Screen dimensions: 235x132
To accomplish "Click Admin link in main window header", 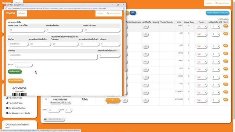I will pyautogui.click(x=209, y=3).
